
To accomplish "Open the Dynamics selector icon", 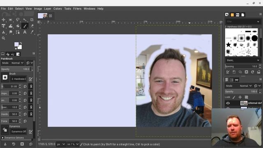I will [5, 130].
